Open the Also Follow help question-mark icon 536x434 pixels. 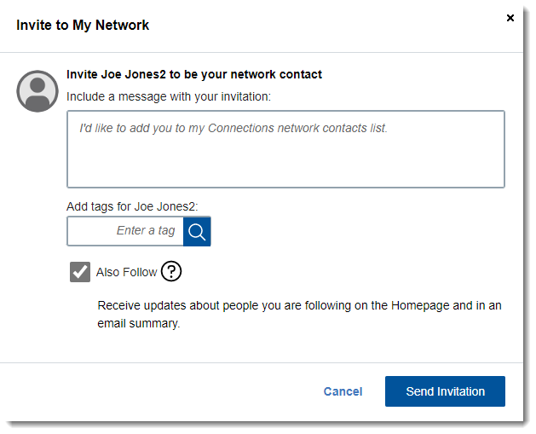coord(171,271)
